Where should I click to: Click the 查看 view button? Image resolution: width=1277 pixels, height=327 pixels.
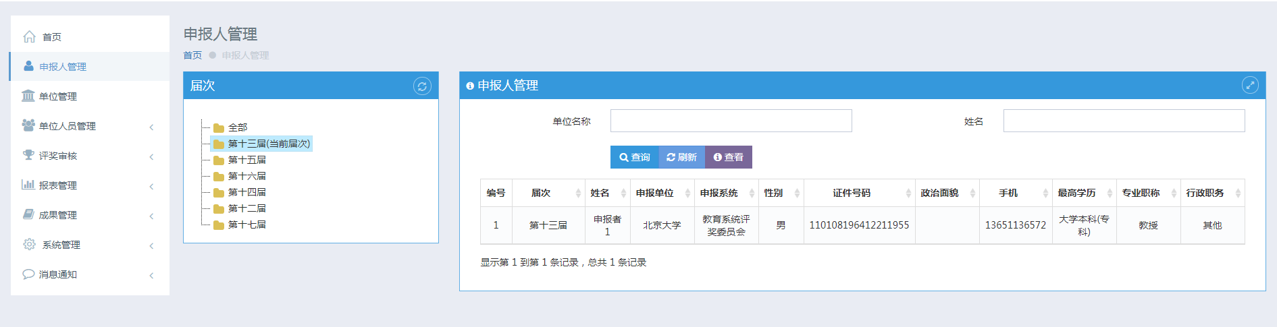[x=729, y=157]
